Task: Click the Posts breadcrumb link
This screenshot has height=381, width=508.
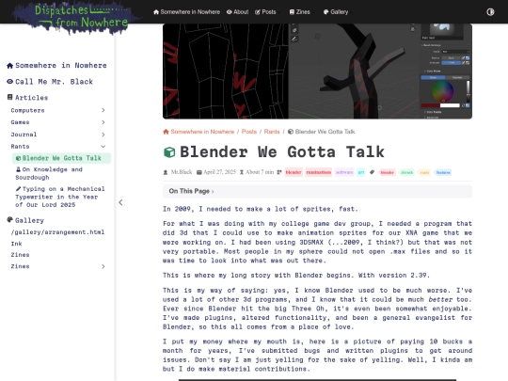Action: (249, 132)
